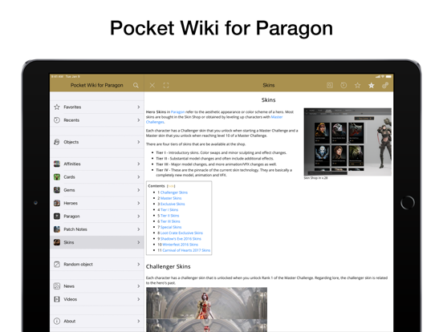Jump to Tier III Skins in contents

pyautogui.click(x=170, y=221)
